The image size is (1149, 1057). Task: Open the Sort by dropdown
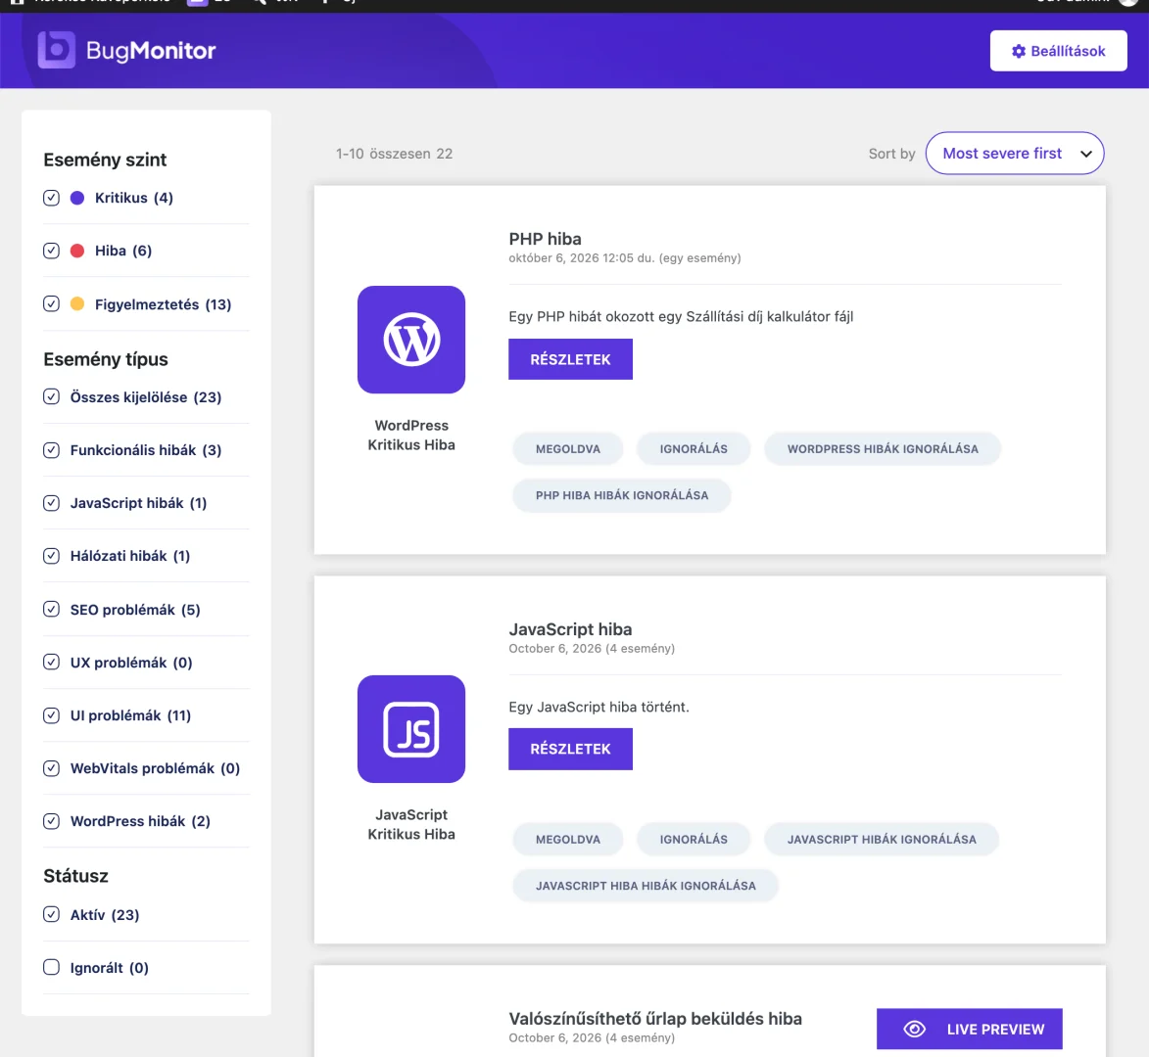tap(1014, 153)
